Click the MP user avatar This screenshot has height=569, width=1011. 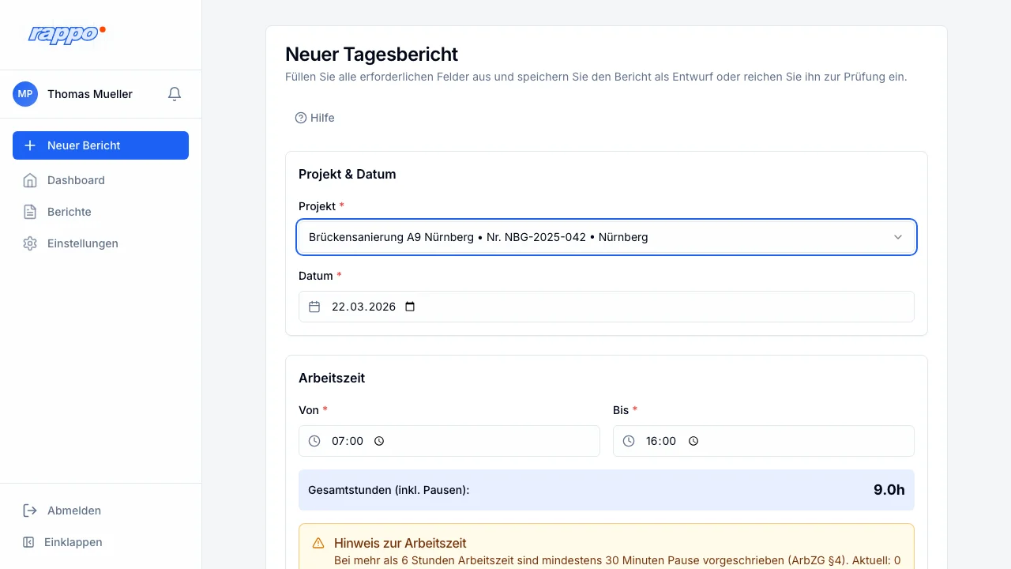click(x=25, y=94)
